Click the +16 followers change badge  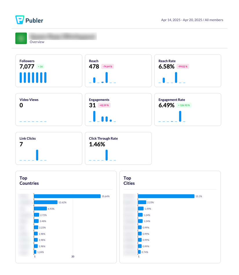pyautogui.click(x=40, y=67)
